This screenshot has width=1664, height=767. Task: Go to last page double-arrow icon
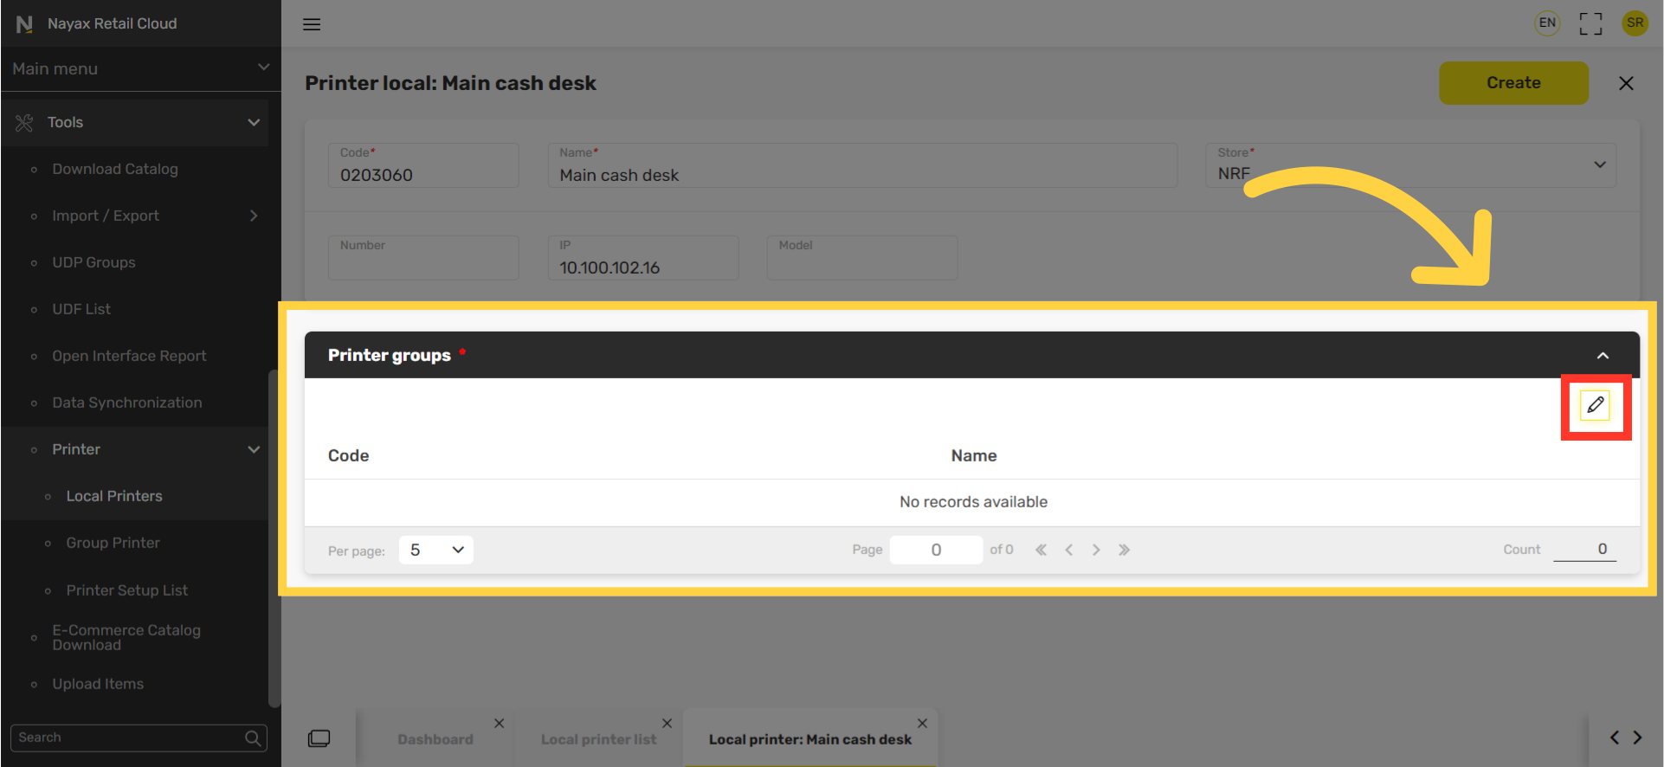1124,550
